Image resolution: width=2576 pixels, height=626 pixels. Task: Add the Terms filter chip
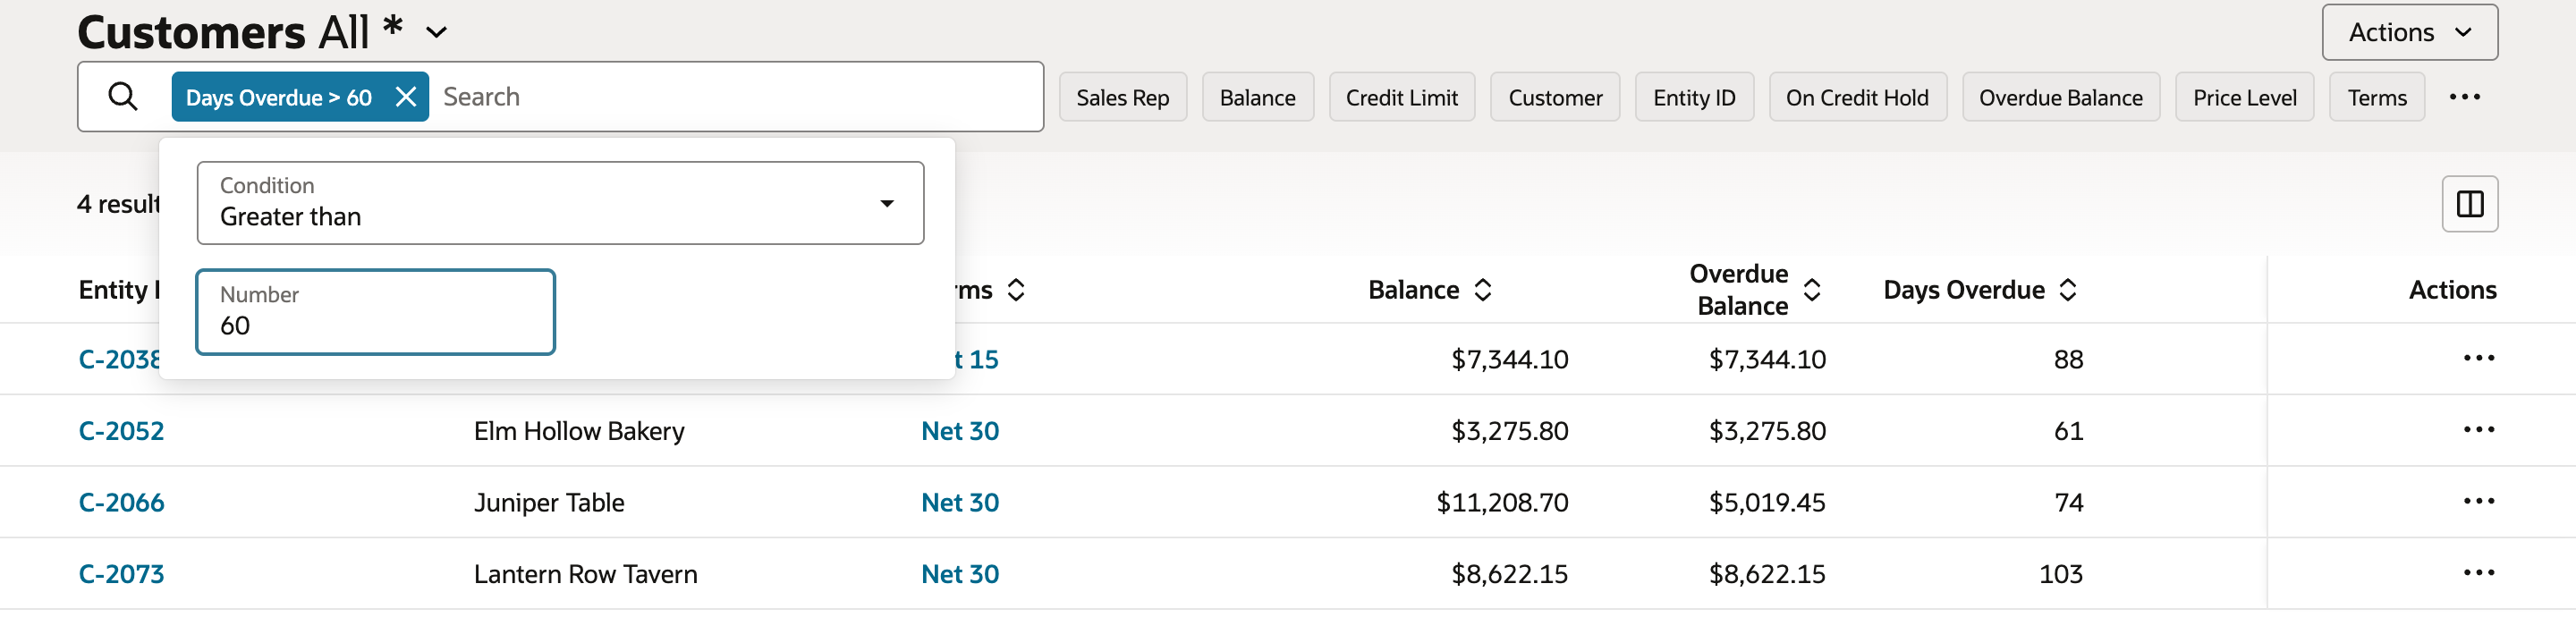click(x=2376, y=97)
